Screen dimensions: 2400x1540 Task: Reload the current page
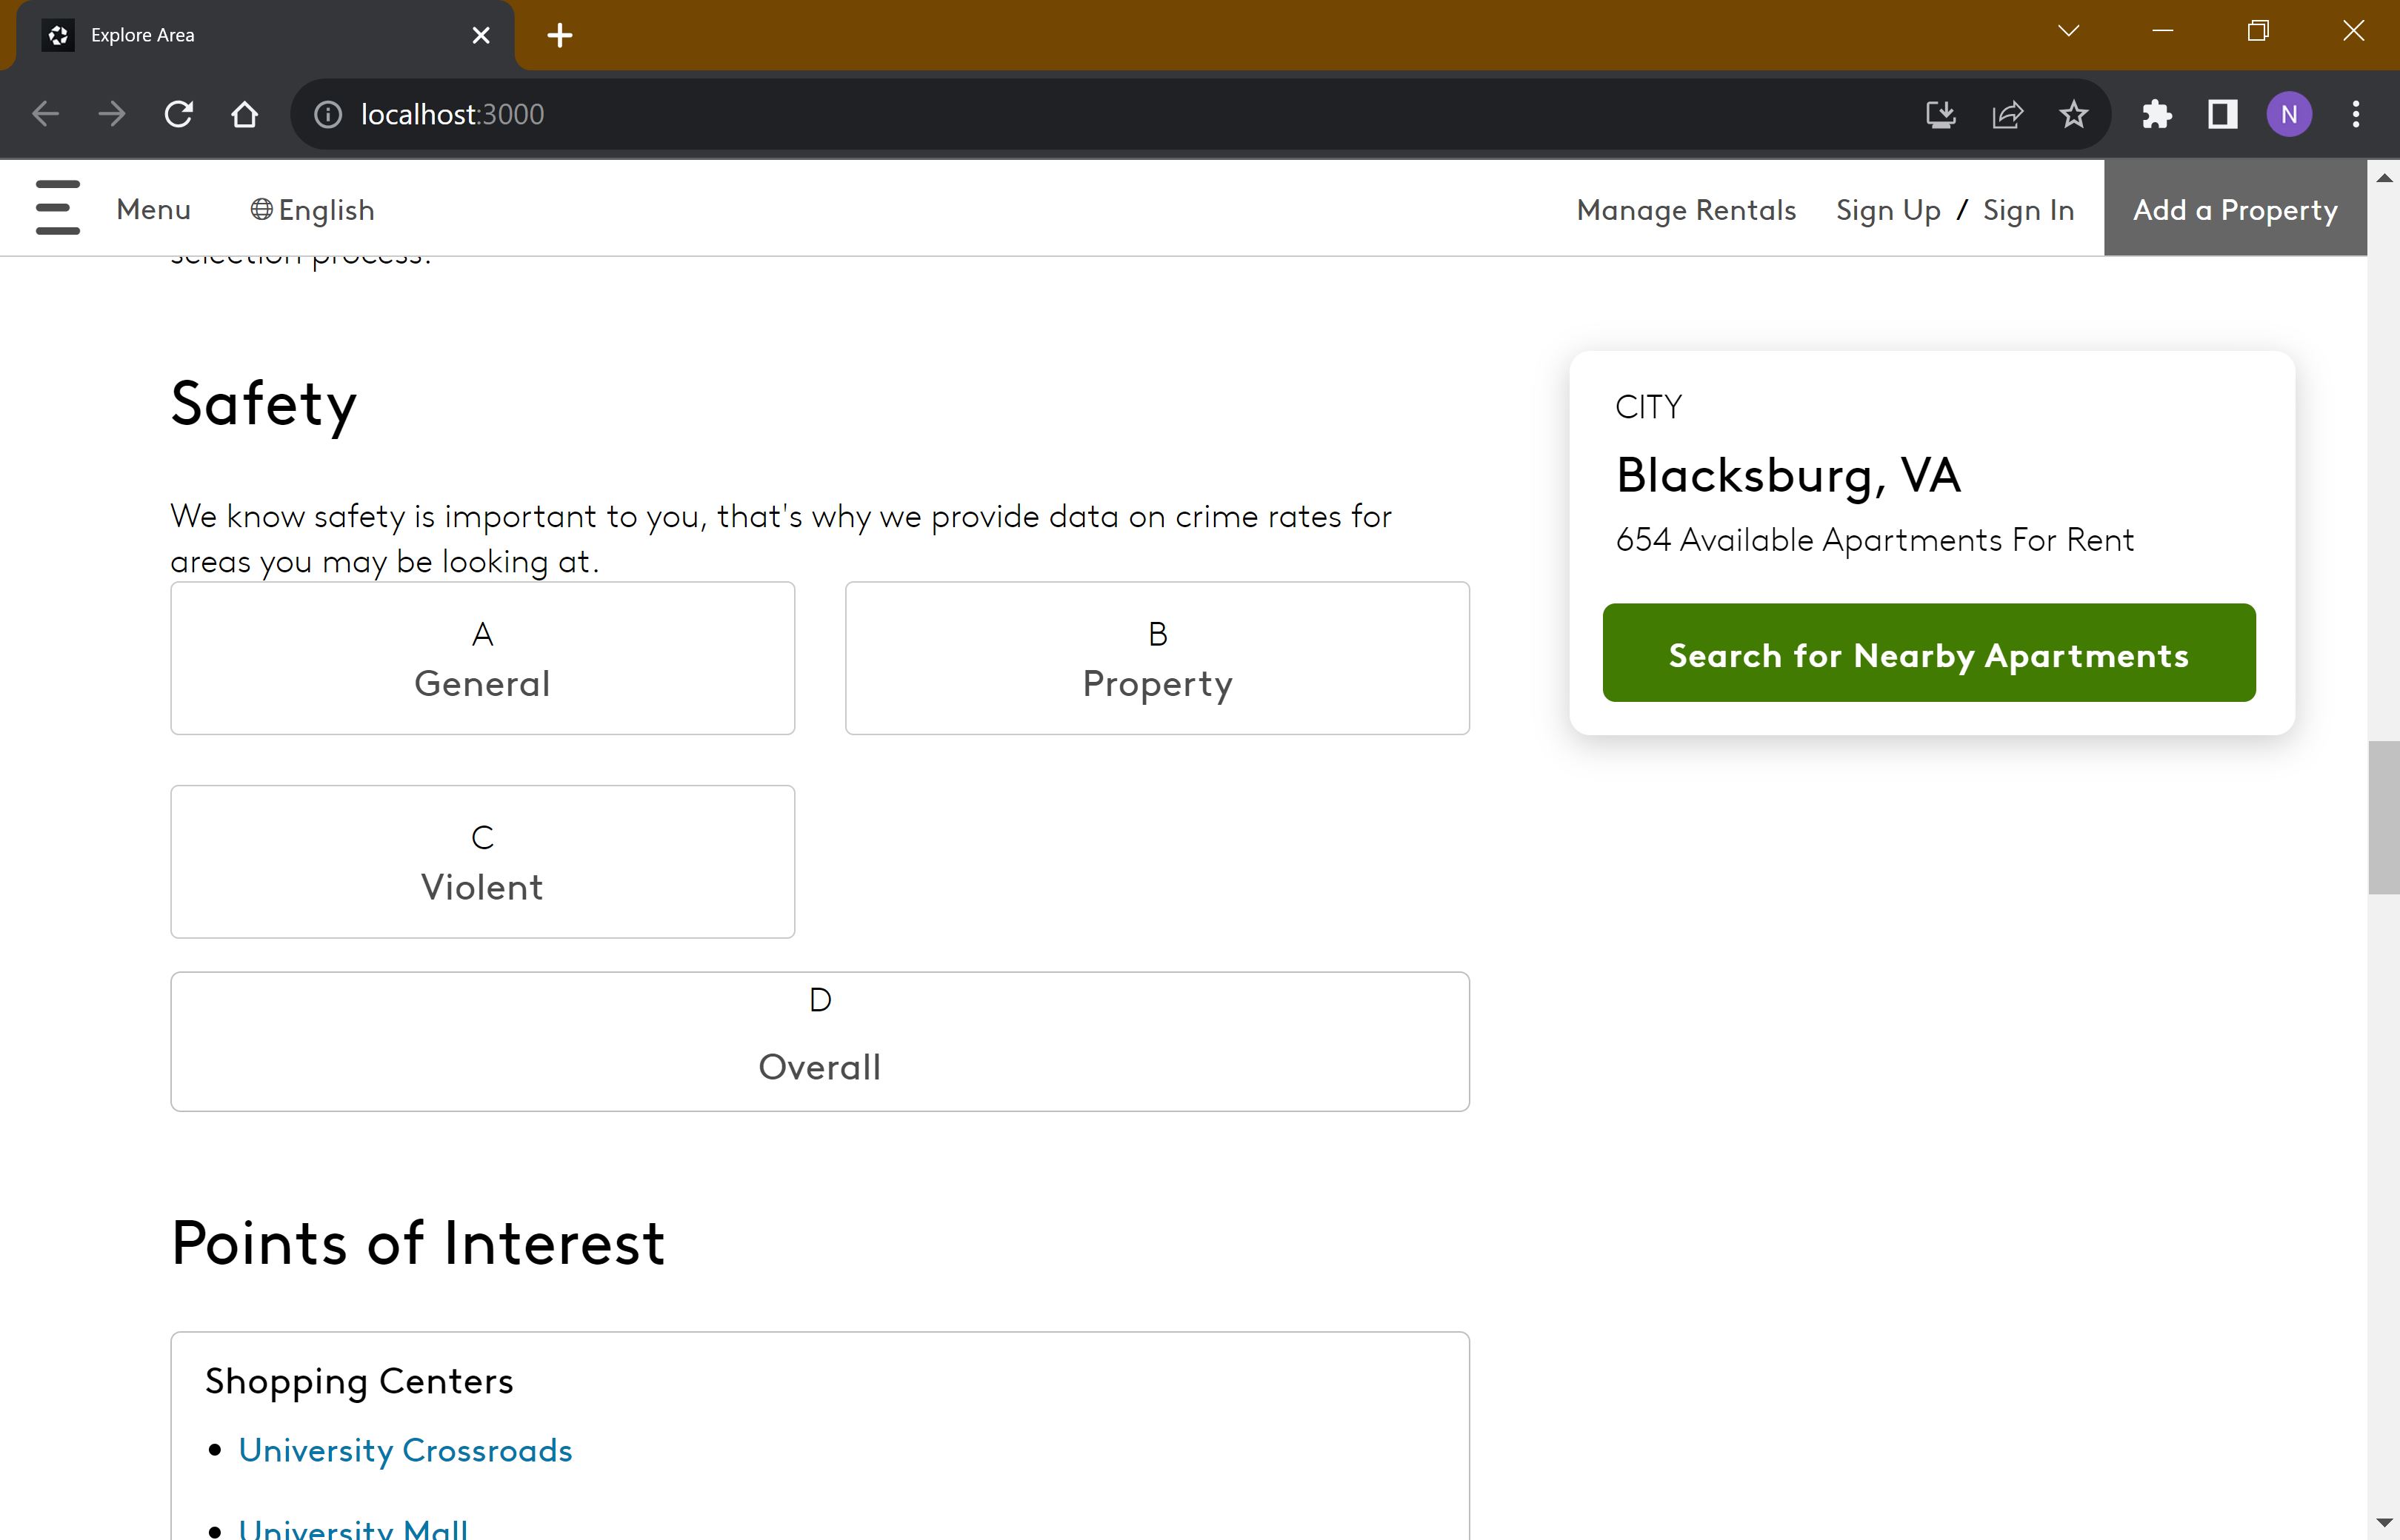coord(177,113)
